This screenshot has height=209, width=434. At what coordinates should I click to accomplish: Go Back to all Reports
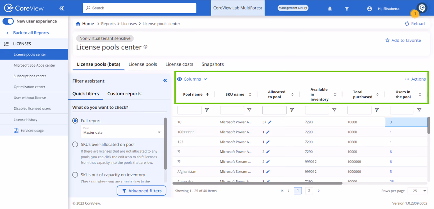click(29, 33)
